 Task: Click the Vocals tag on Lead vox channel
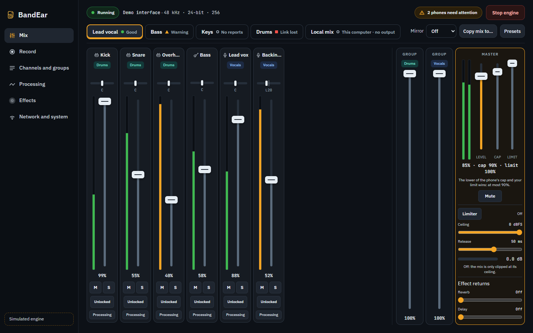coord(235,65)
